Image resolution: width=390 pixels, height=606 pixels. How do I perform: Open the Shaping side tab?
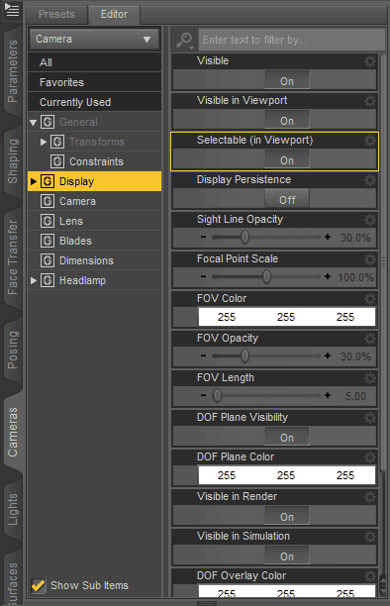12,161
